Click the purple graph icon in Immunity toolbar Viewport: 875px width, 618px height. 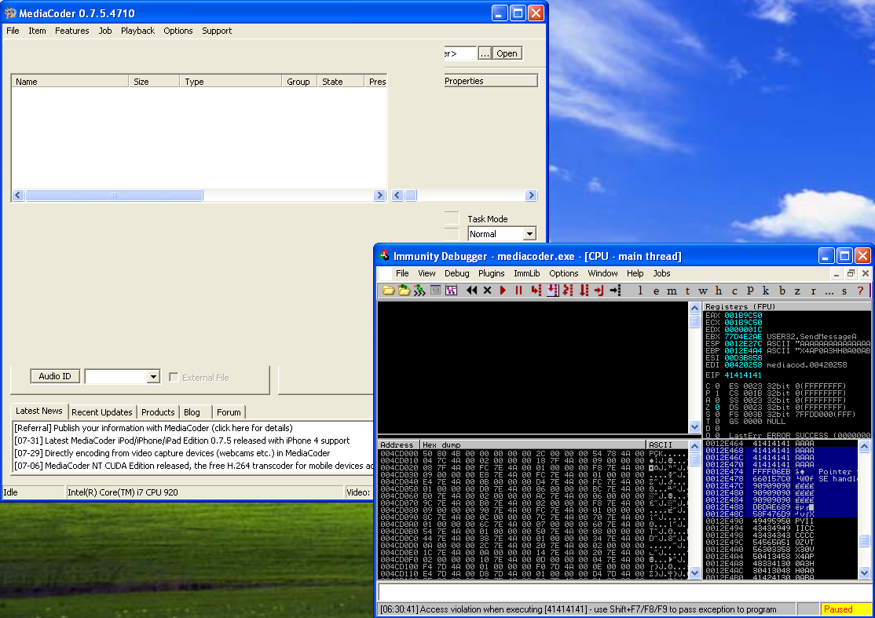coord(451,291)
